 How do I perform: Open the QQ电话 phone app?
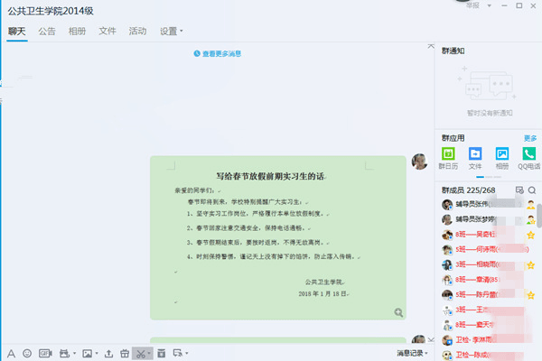[x=528, y=155]
